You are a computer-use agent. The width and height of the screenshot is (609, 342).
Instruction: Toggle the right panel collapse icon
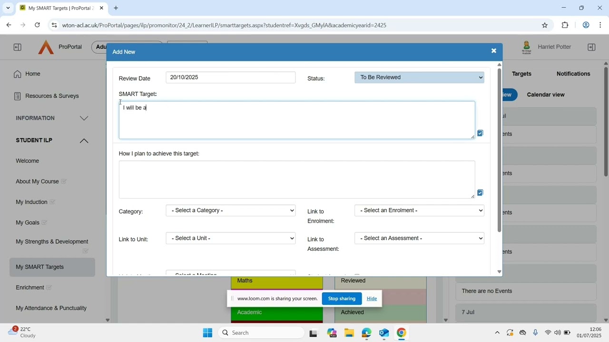(591, 47)
